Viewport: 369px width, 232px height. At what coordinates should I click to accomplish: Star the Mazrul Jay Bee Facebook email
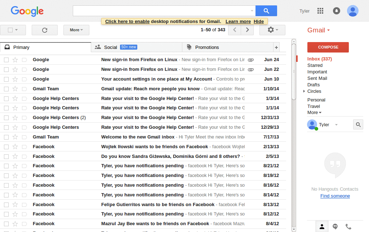point(15,224)
